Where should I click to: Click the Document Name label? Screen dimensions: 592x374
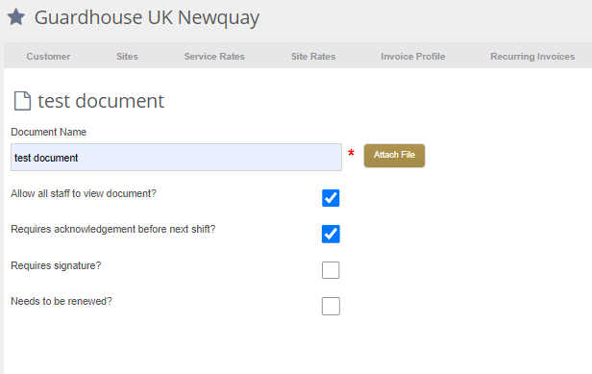[x=49, y=132]
